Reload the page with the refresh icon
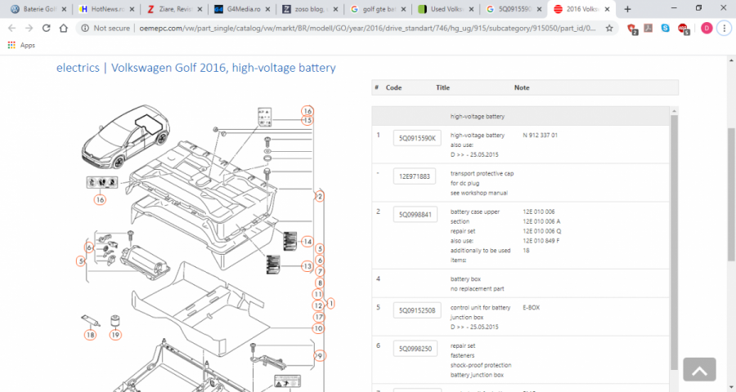 click(47, 28)
